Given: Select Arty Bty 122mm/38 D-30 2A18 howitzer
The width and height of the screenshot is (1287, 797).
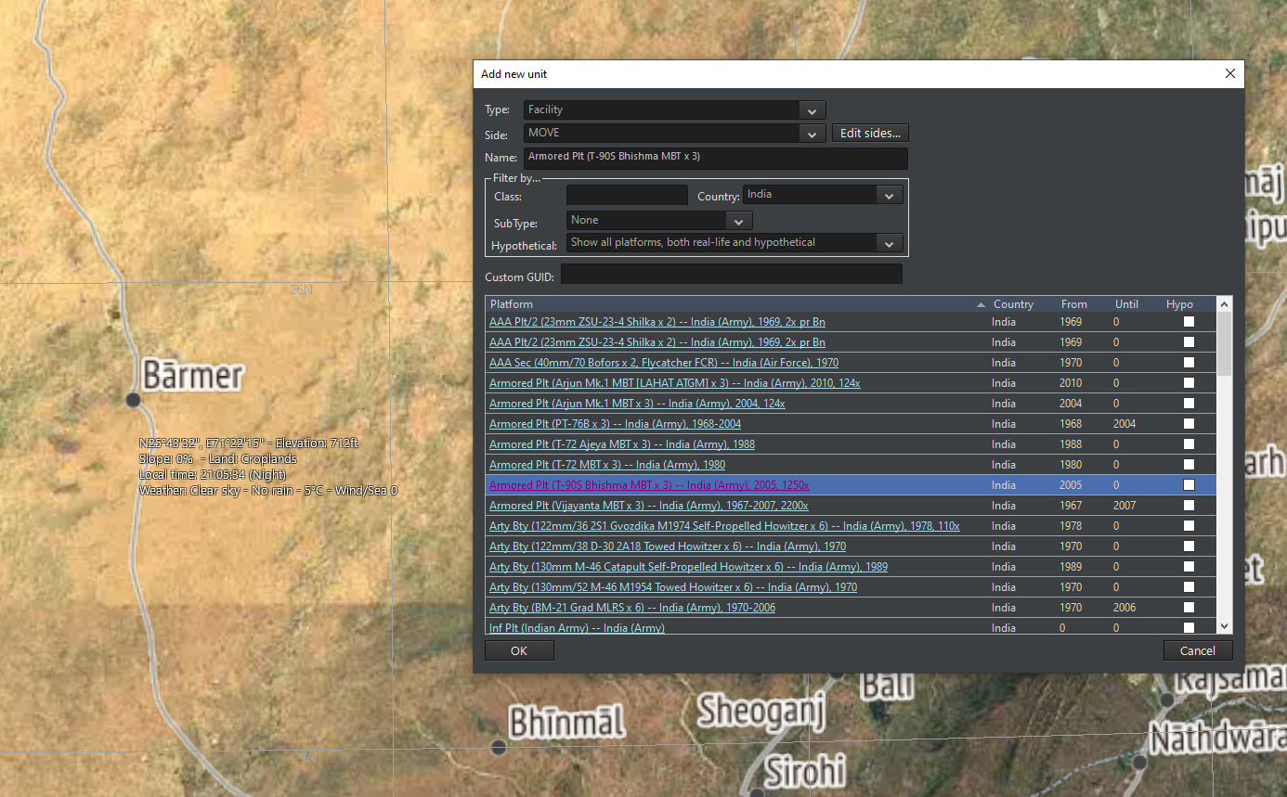Looking at the screenshot, I should [668, 546].
